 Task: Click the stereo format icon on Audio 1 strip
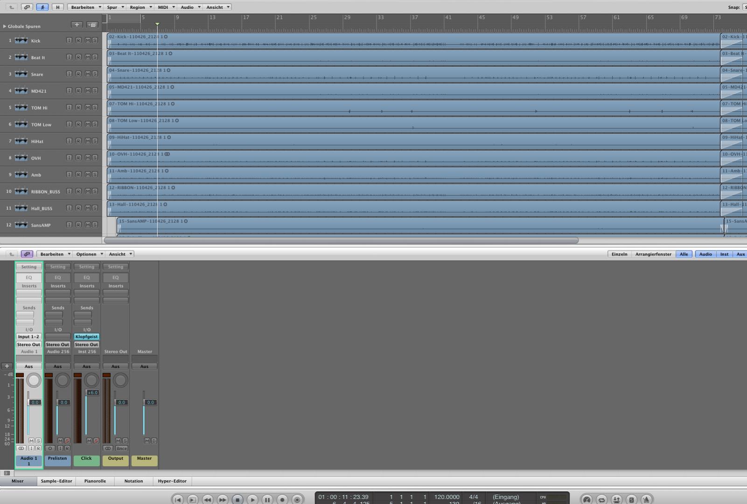pyautogui.click(x=21, y=448)
